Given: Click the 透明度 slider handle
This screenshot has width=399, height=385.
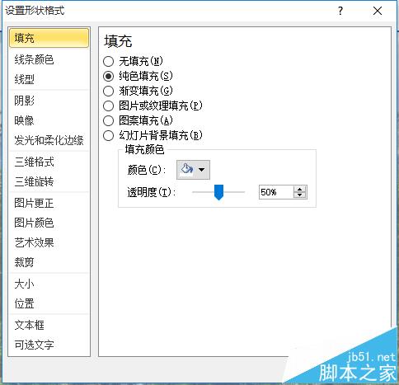Looking at the screenshot, I should [x=218, y=192].
